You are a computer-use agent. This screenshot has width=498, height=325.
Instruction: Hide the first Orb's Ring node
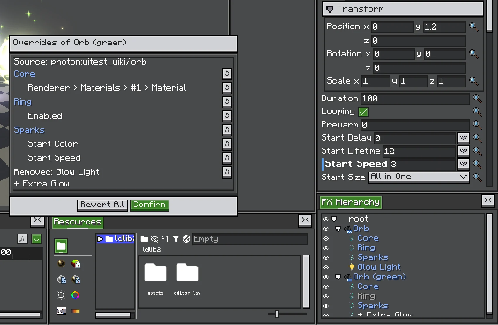click(326, 248)
